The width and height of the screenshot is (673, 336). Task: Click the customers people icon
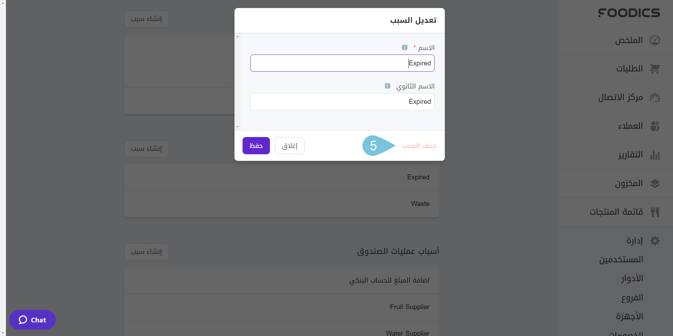[x=655, y=126]
